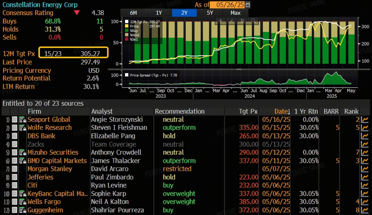Open the report document icon for Seaport Global

tap(14, 120)
